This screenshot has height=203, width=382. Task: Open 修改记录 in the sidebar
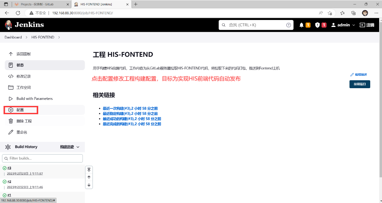pos(45,76)
